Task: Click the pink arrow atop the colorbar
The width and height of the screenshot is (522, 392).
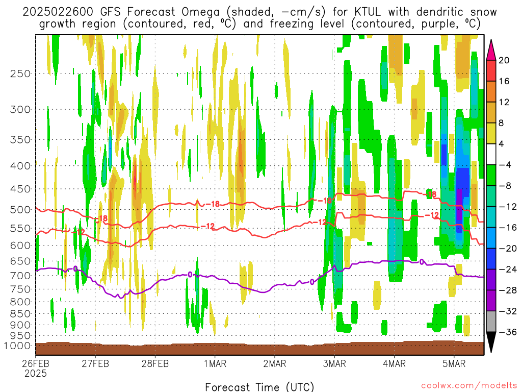Action: tap(491, 50)
